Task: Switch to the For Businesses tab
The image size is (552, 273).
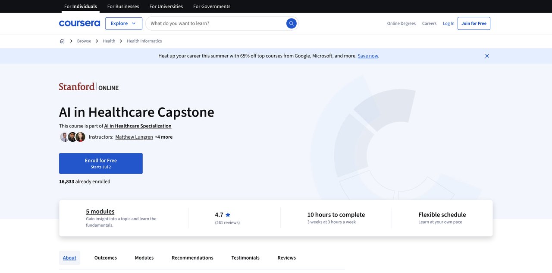Action: pyautogui.click(x=123, y=6)
